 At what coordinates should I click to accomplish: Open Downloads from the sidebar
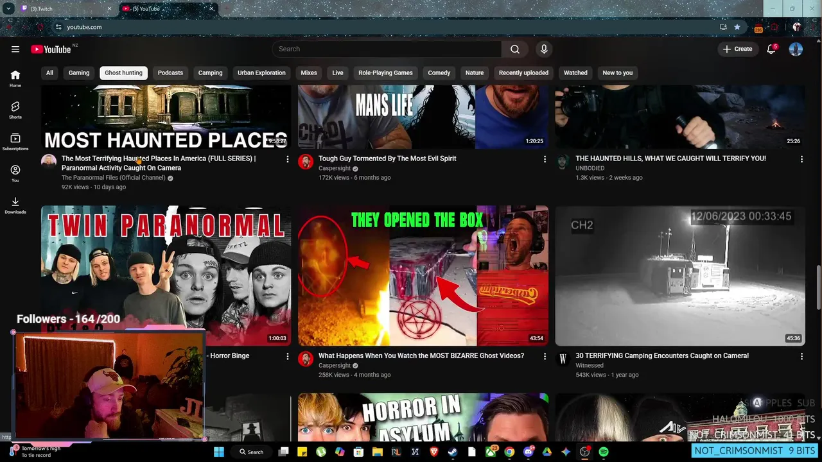coord(15,205)
